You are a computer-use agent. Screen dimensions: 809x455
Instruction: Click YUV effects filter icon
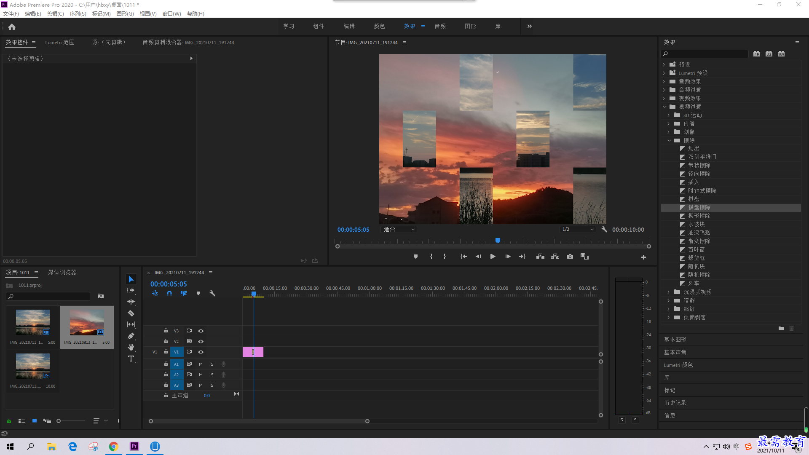781,54
